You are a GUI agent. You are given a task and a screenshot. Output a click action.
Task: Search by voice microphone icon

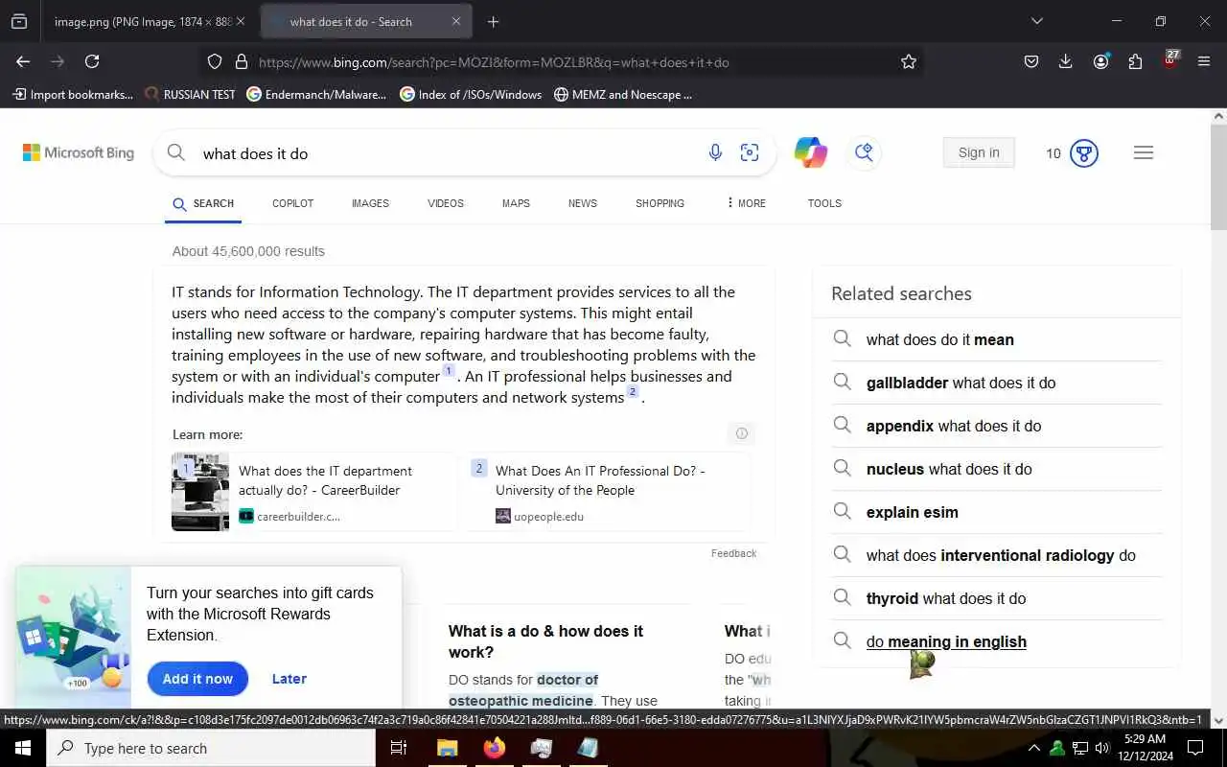[x=715, y=152]
